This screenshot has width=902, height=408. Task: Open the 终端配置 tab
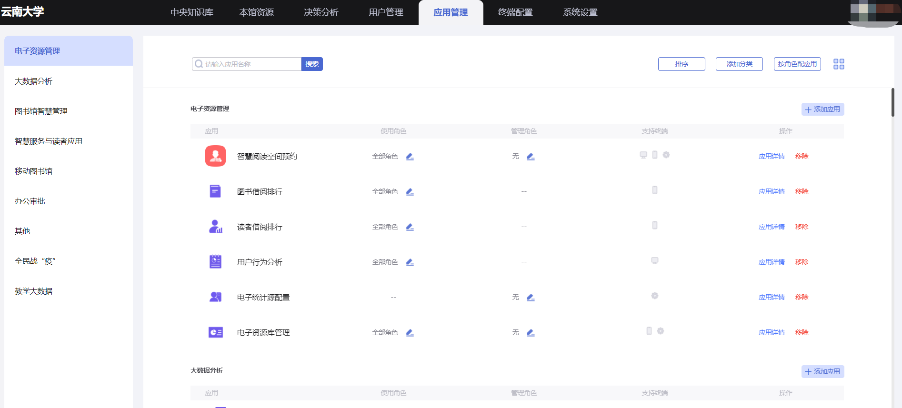point(515,12)
